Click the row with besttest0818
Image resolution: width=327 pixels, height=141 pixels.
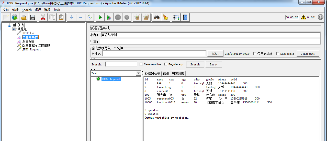coord(208,102)
